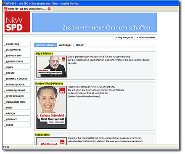Switch to the Aufträge tab
The height and width of the screenshot is (154, 185).
[x=65, y=45]
